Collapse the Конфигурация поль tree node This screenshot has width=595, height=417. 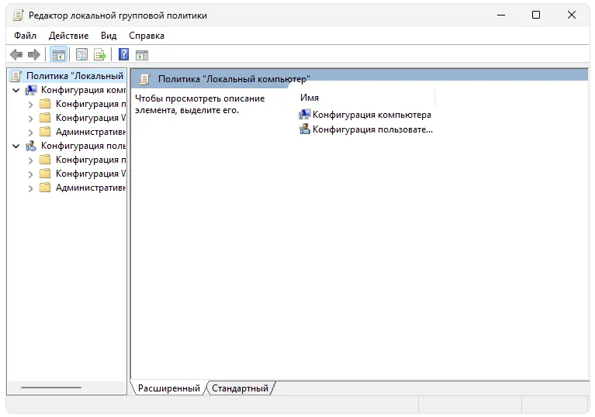(x=16, y=146)
